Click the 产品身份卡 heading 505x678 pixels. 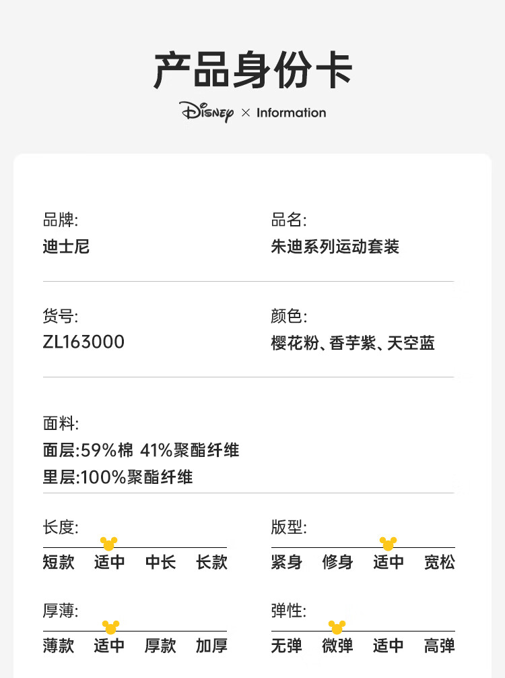[x=252, y=70]
